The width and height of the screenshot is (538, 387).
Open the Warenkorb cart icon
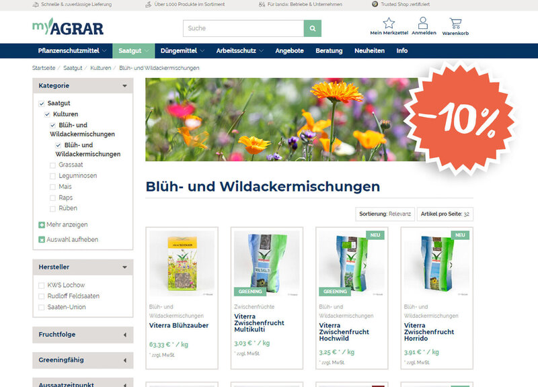point(455,24)
